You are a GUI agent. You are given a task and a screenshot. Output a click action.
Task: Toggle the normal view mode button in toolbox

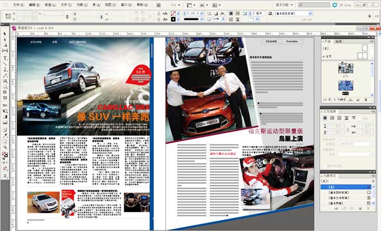point(4,176)
